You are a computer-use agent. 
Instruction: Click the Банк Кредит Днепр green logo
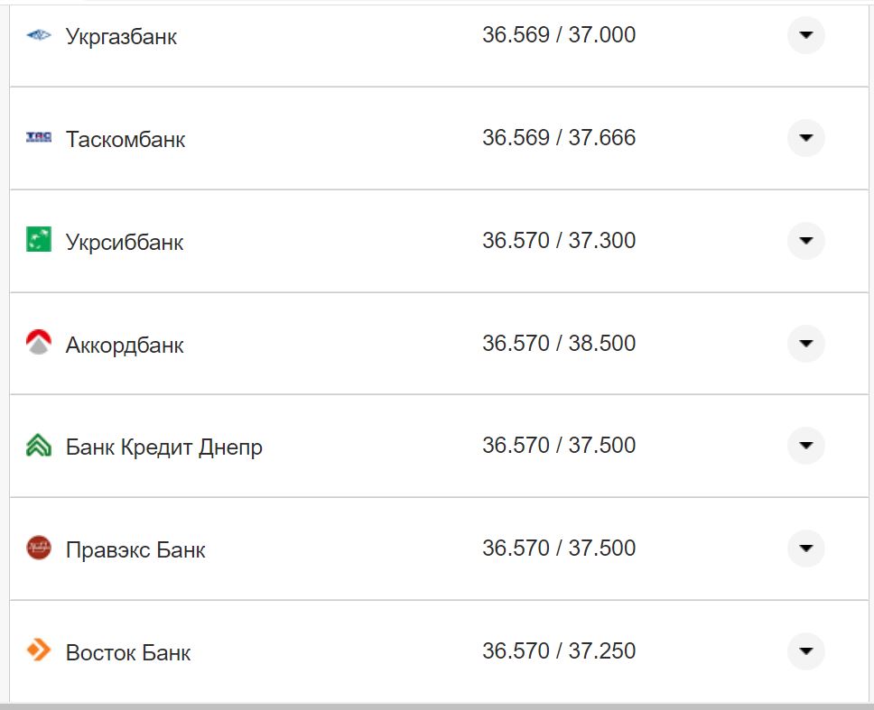[38, 446]
